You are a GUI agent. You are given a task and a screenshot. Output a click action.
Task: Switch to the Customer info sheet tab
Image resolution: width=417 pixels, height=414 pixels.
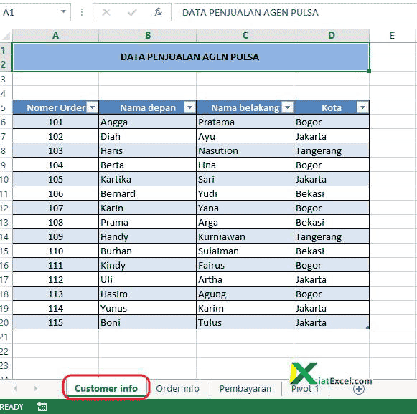point(106,388)
